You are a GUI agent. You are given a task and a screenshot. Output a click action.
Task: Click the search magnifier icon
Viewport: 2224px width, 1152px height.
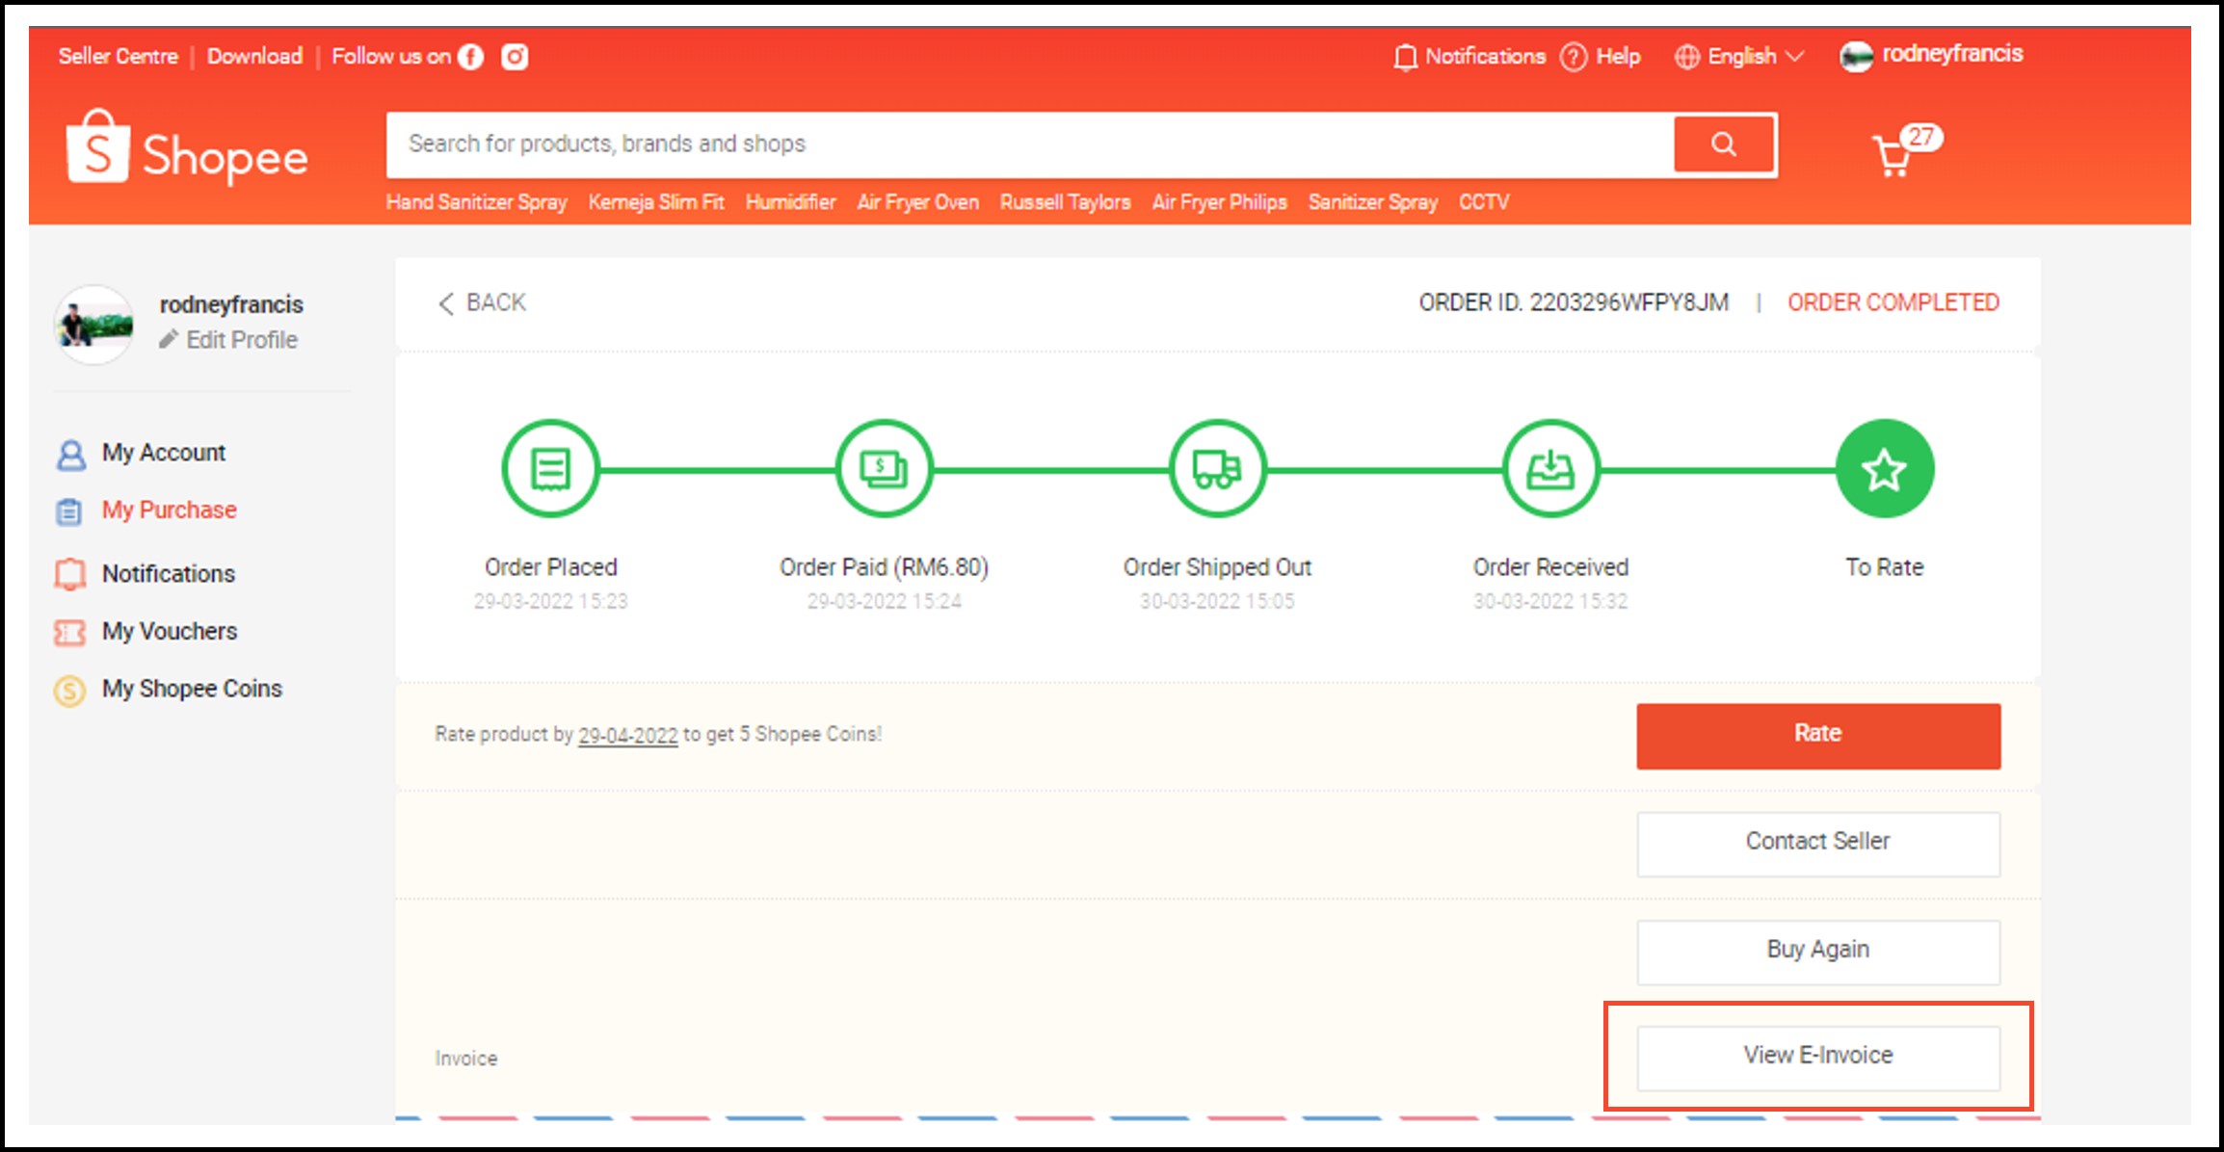(x=1723, y=144)
